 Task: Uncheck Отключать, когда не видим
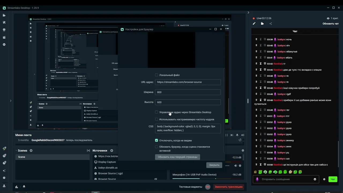click(x=156, y=140)
